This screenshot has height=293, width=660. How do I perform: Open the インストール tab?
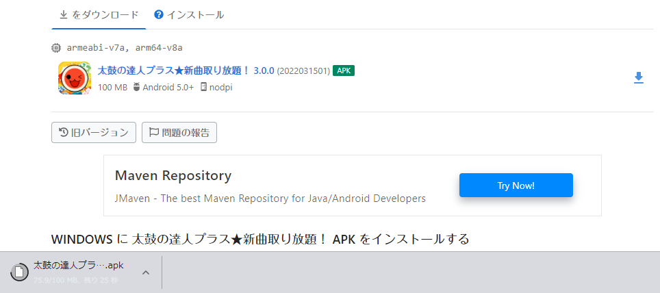tap(189, 15)
